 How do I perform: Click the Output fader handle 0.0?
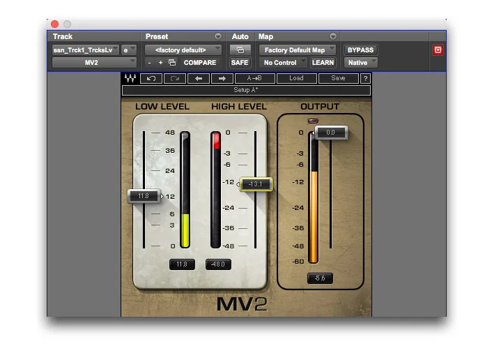(x=331, y=133)
